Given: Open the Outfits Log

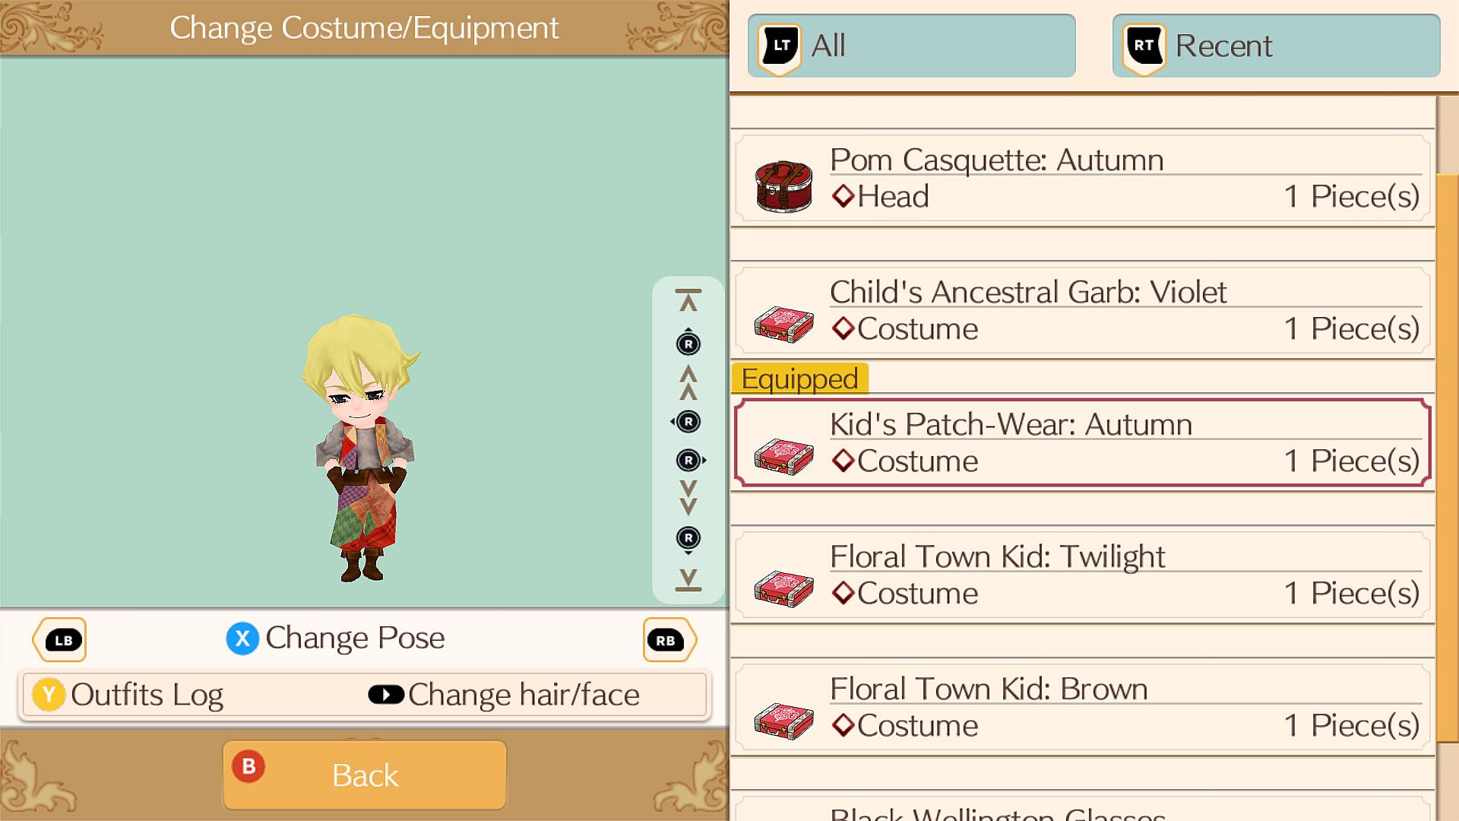Looking at the screenshot, I should coord(128,695).
